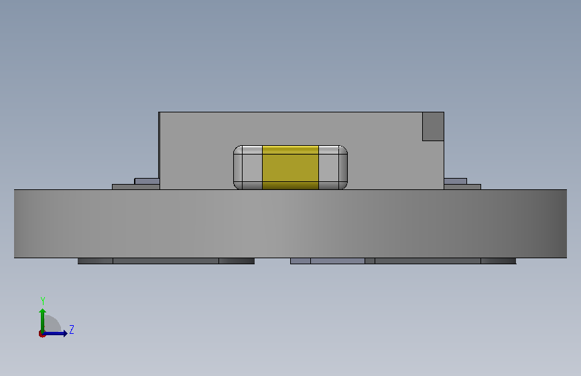Pick the dark square on the housing corner
Screen dimensions: 581x376
click(433, 126)
